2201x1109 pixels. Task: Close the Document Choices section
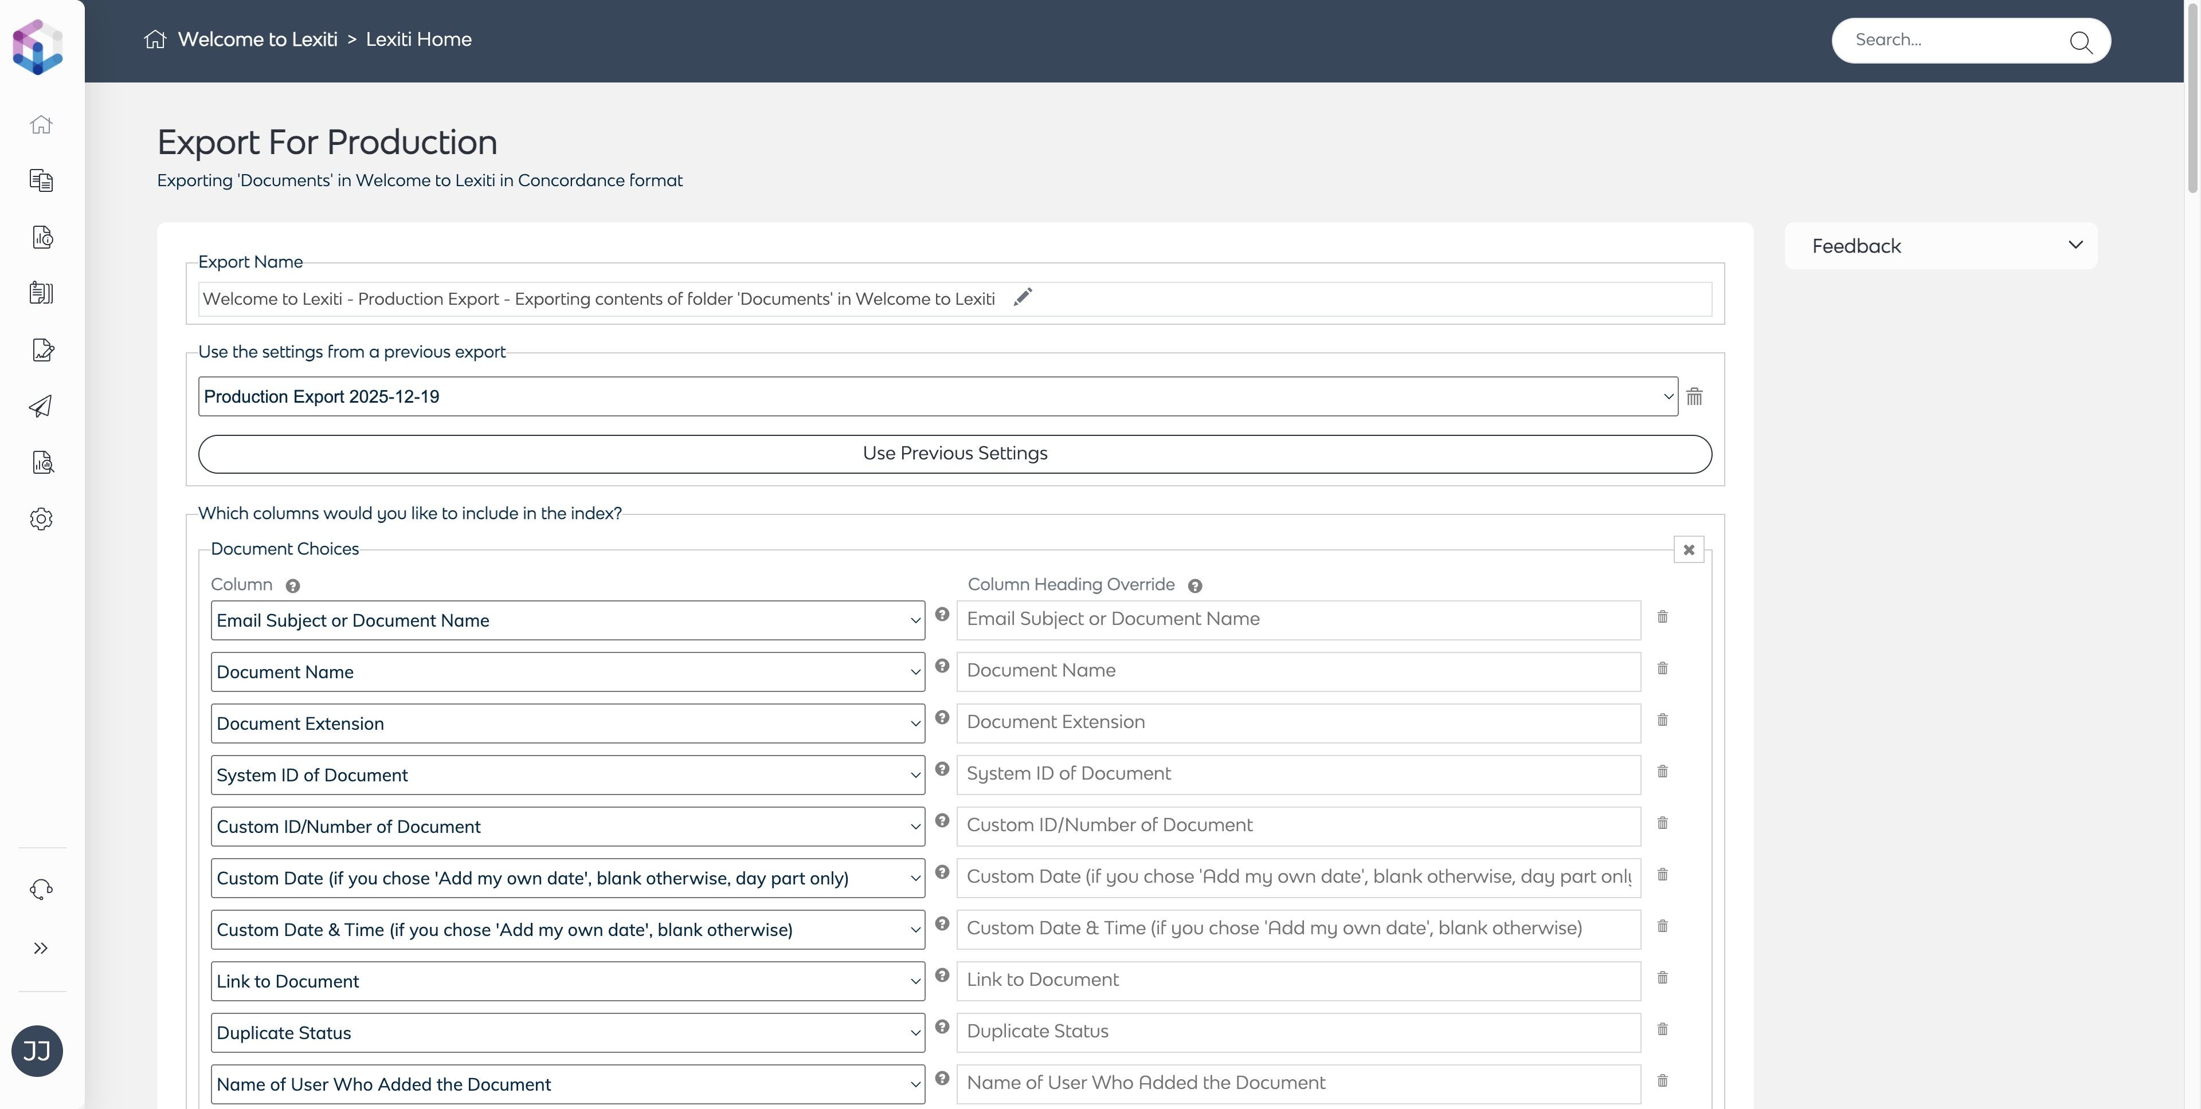1689,550
